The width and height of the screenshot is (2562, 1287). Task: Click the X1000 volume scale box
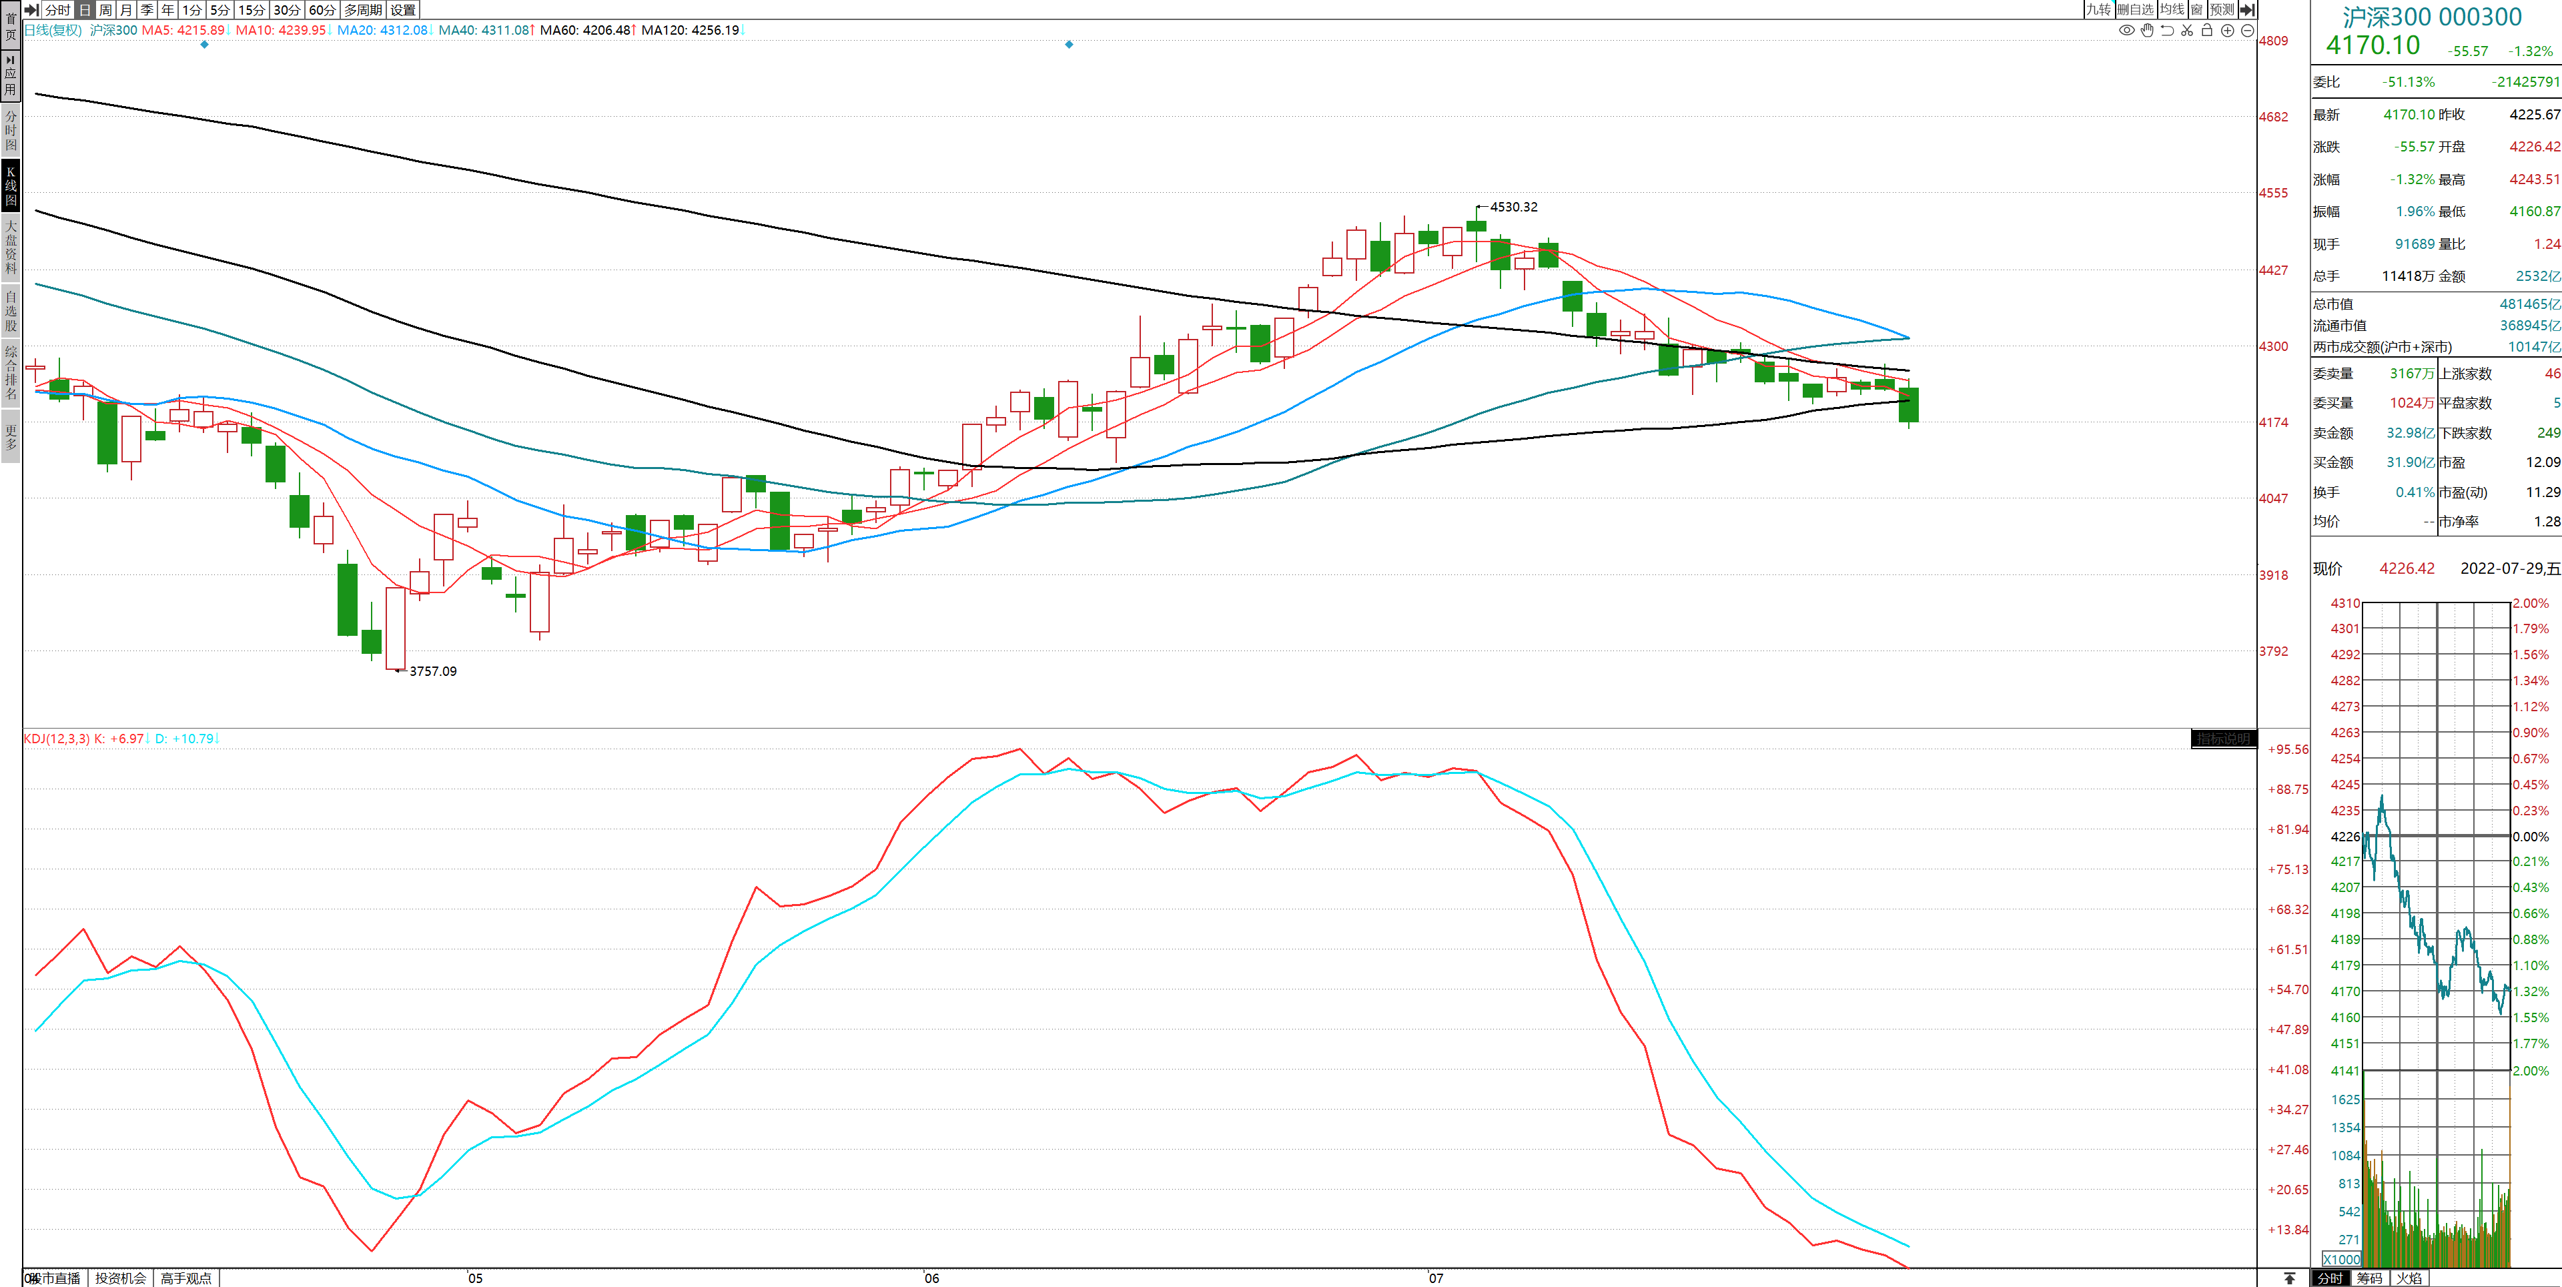[x=2341, y=1259]
